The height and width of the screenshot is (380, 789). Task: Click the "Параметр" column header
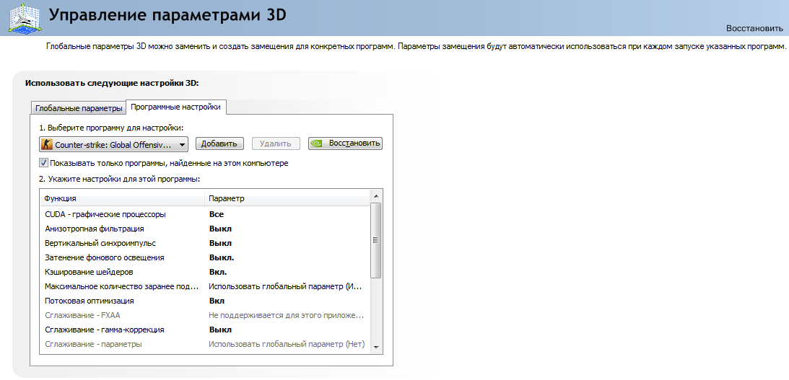coord(287,198)
